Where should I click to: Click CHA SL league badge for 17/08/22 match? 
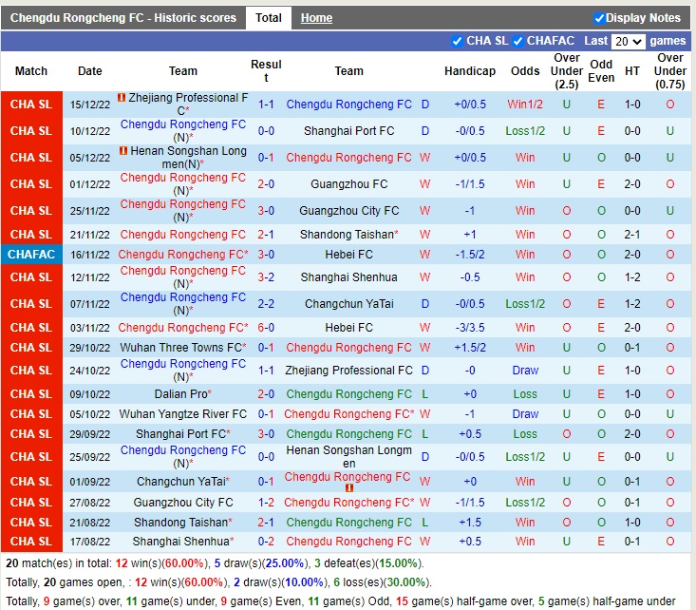tap(31, 542)
